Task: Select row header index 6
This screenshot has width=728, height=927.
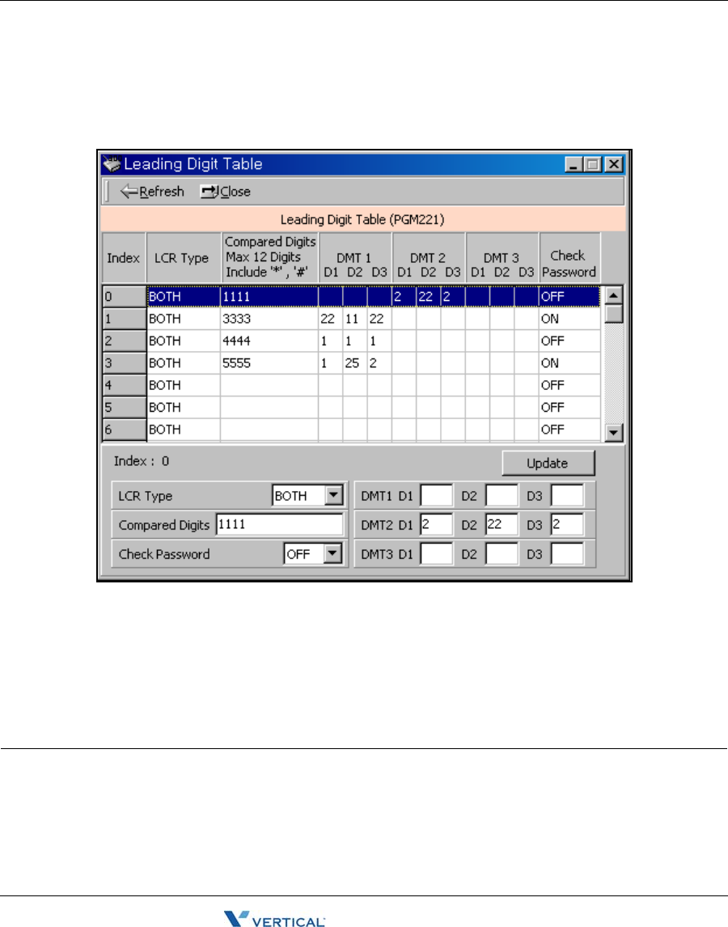Action: (125, 430)
